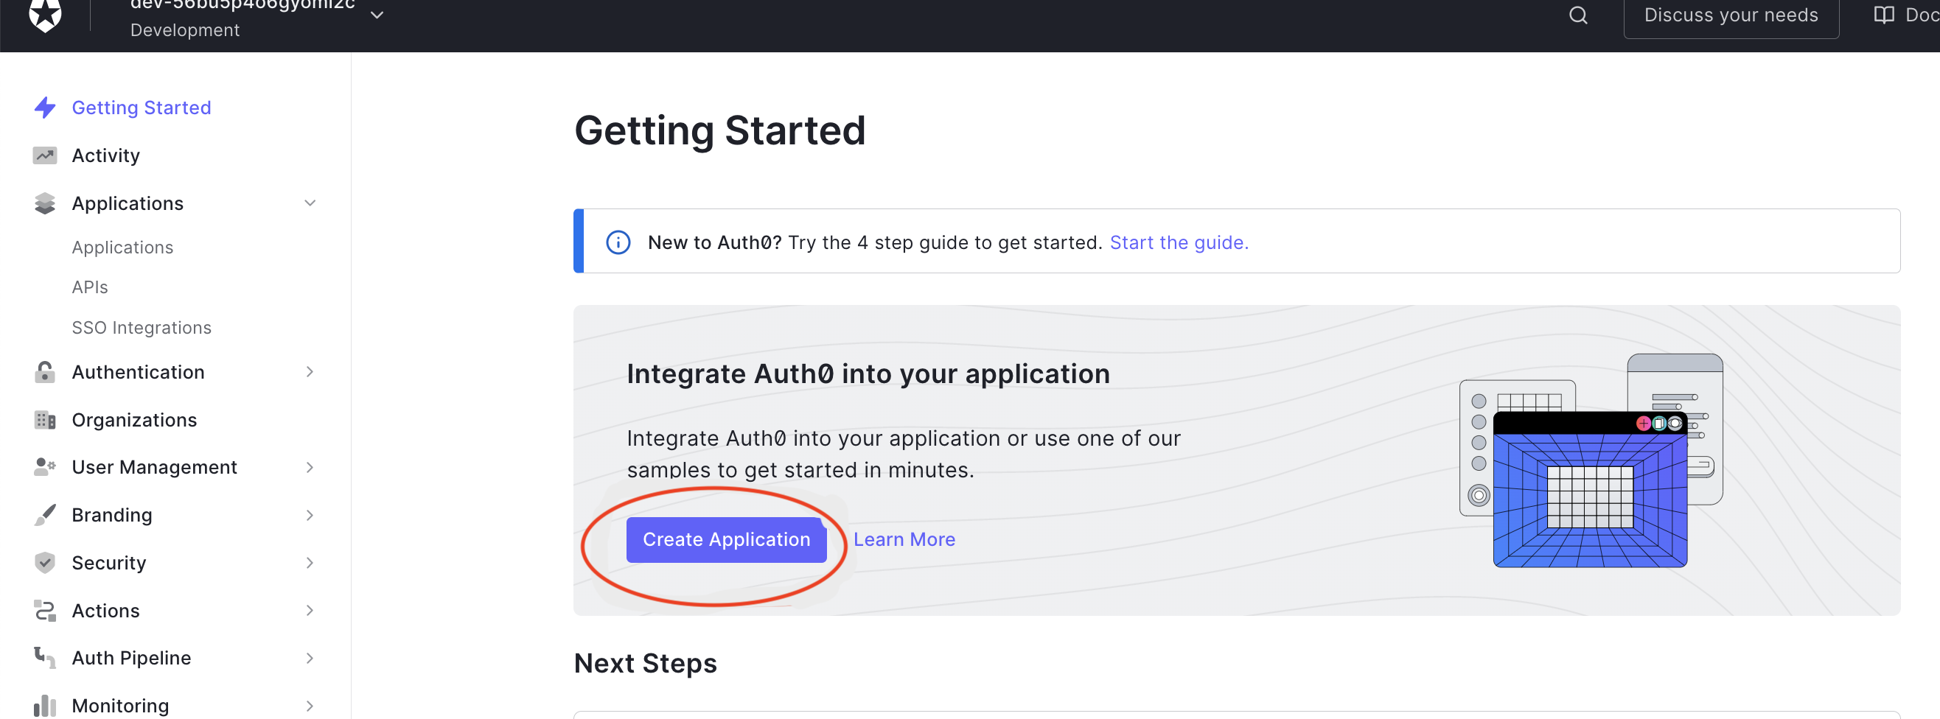Click the User Management person icon
Screen dimensions: 1940x719
[x=45, y=467]
